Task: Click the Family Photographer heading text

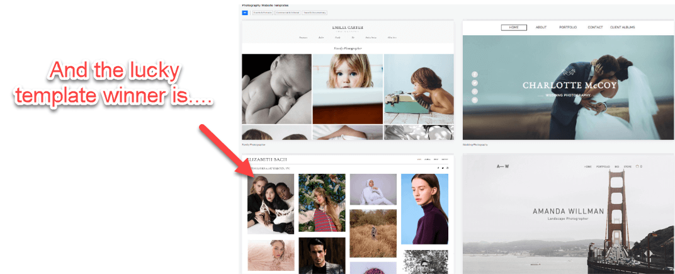Action: [x=348, y=49]
